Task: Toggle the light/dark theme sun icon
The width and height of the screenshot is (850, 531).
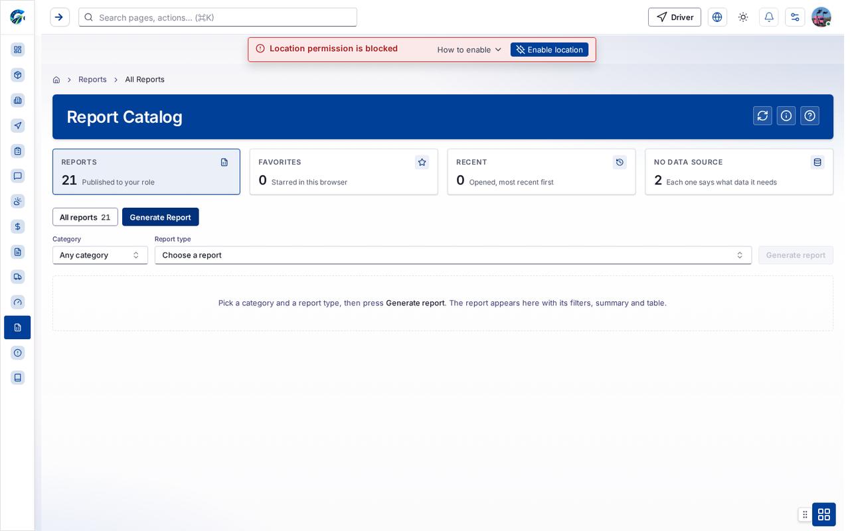Action: [x=743, y=17]
